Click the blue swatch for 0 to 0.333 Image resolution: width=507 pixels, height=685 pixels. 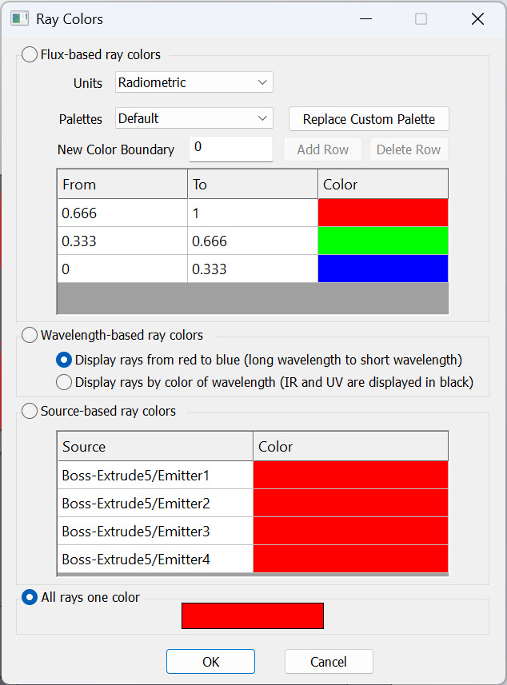click(x=382, y=269)
